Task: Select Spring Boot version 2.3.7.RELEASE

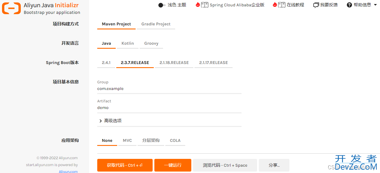Action: click(x=135, y=63)
